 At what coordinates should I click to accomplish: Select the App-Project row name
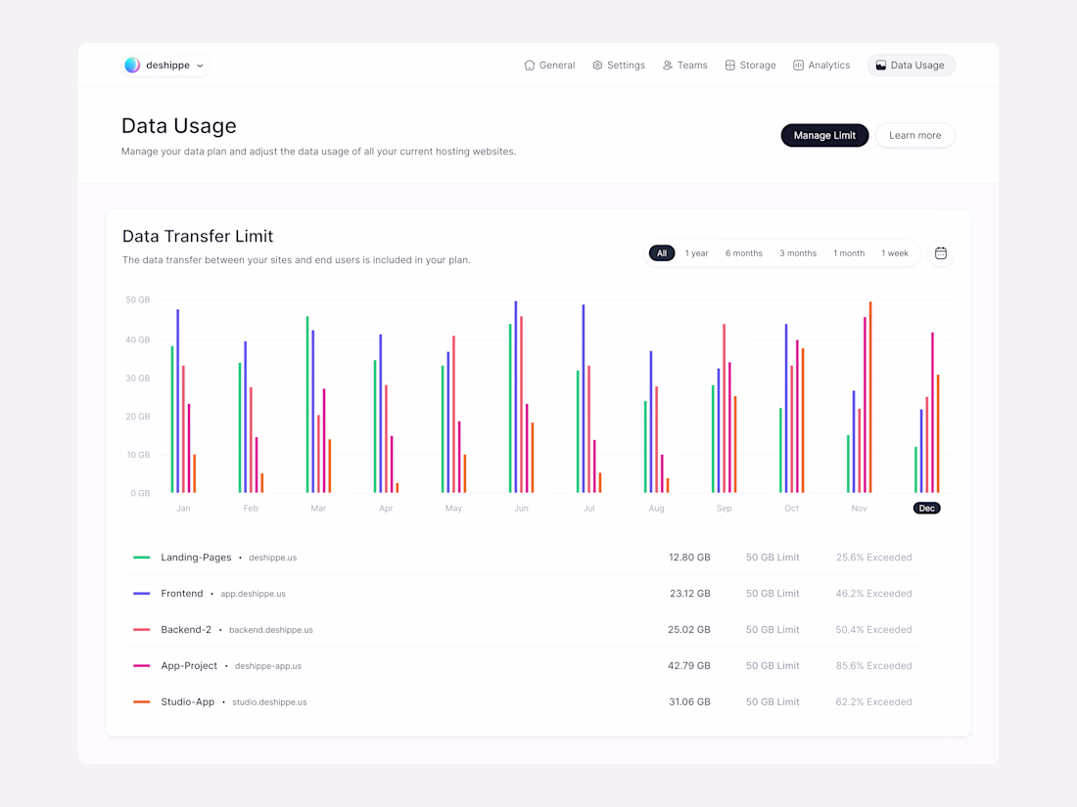pyautogui.click(x=189, y=665)
